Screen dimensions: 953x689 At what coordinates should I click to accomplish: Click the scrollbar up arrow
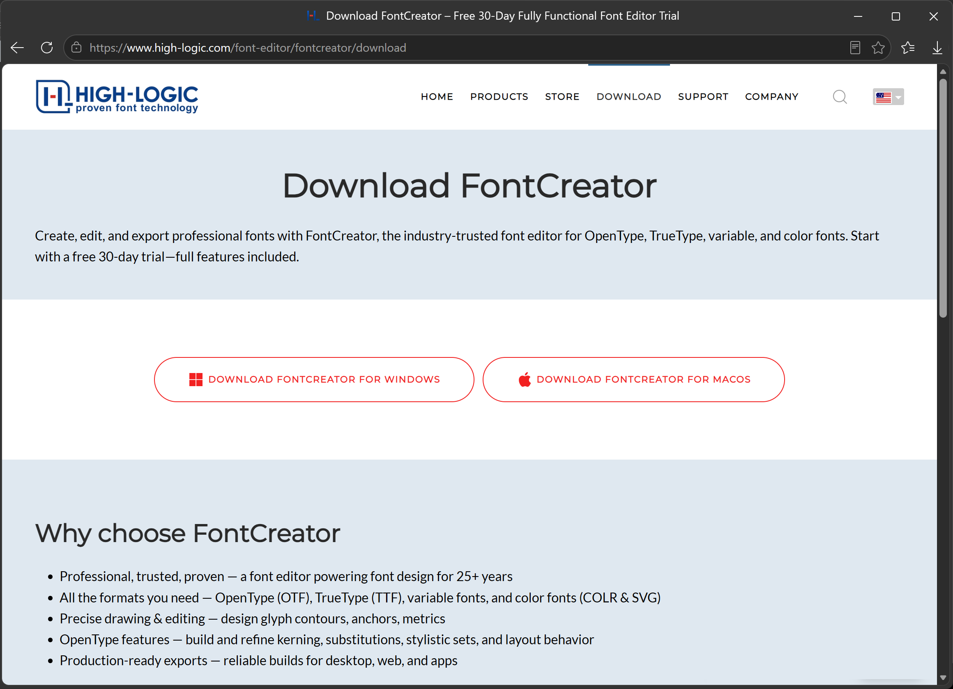pyautogui.click(x=943, y=72)
